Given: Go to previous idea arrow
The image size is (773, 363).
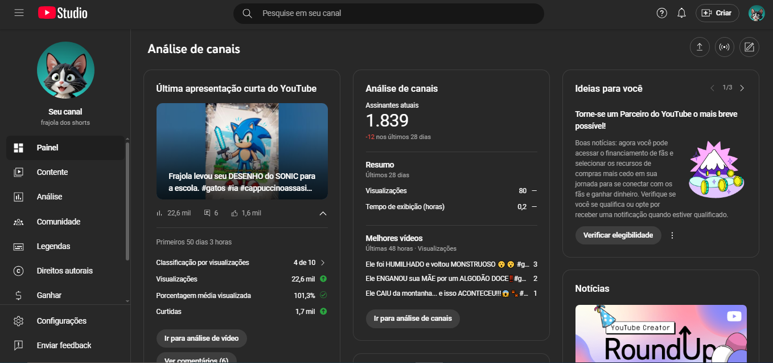Looking at the screenshot, I should click(x=712, y=88).
